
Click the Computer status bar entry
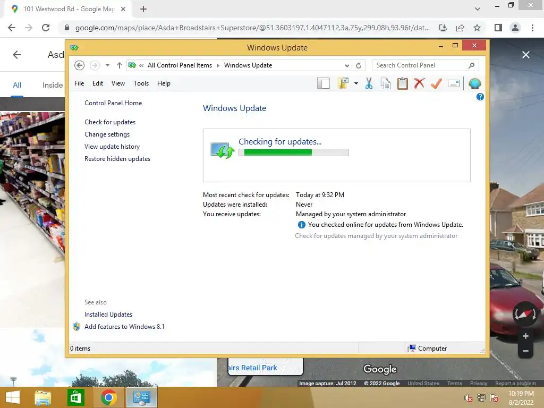coord(428,348)
